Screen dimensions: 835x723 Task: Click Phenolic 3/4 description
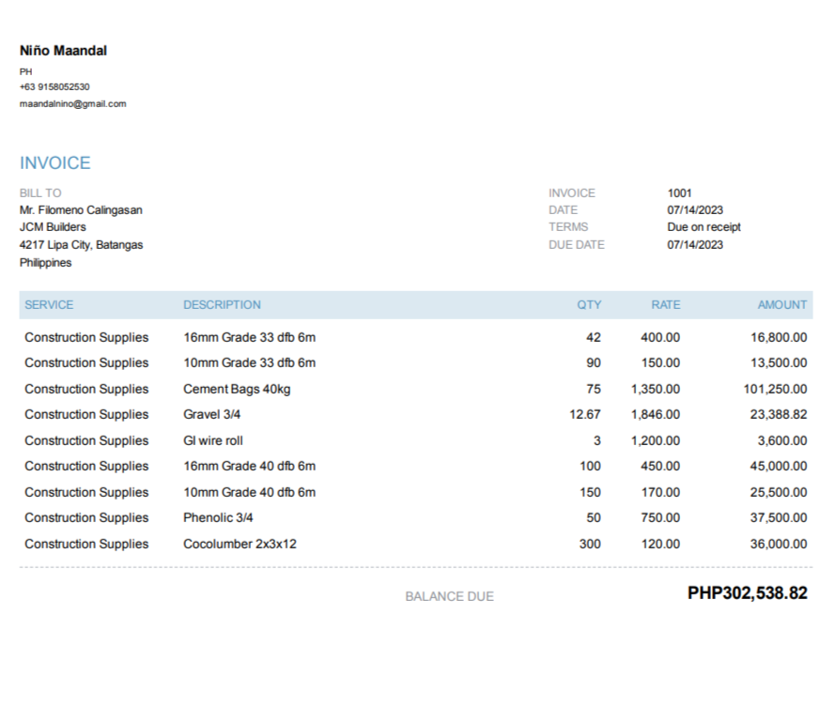tap(218, 518)
